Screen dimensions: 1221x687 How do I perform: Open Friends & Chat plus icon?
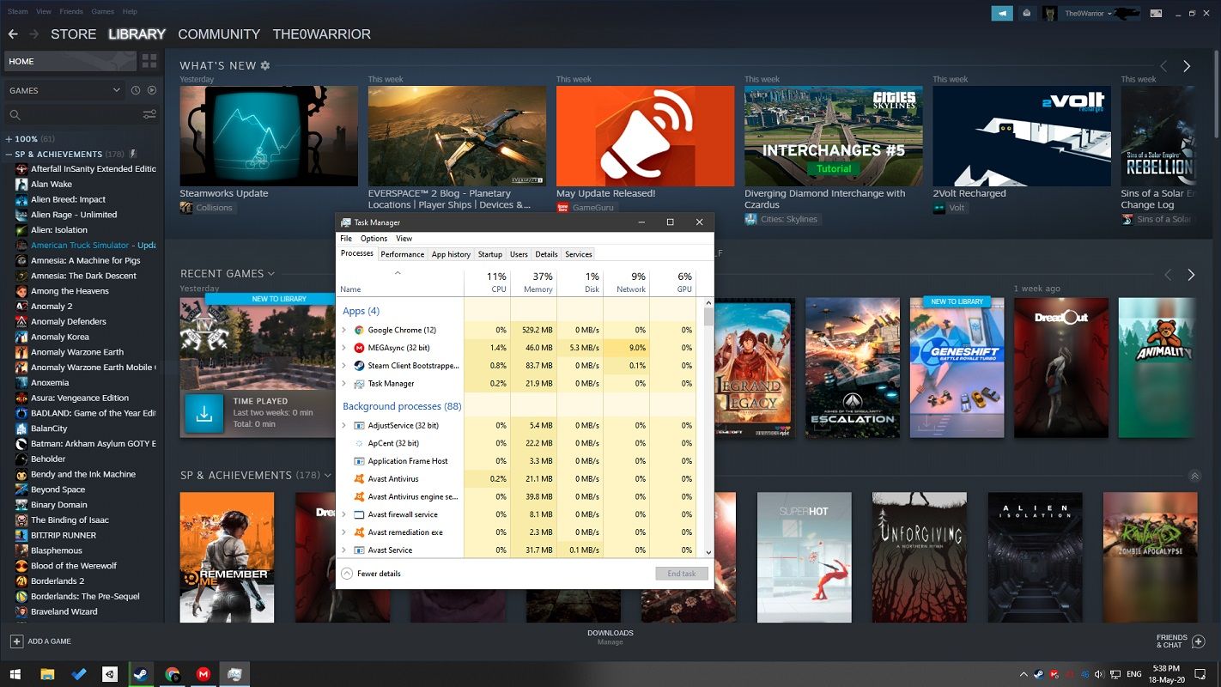coord(1200,641)
